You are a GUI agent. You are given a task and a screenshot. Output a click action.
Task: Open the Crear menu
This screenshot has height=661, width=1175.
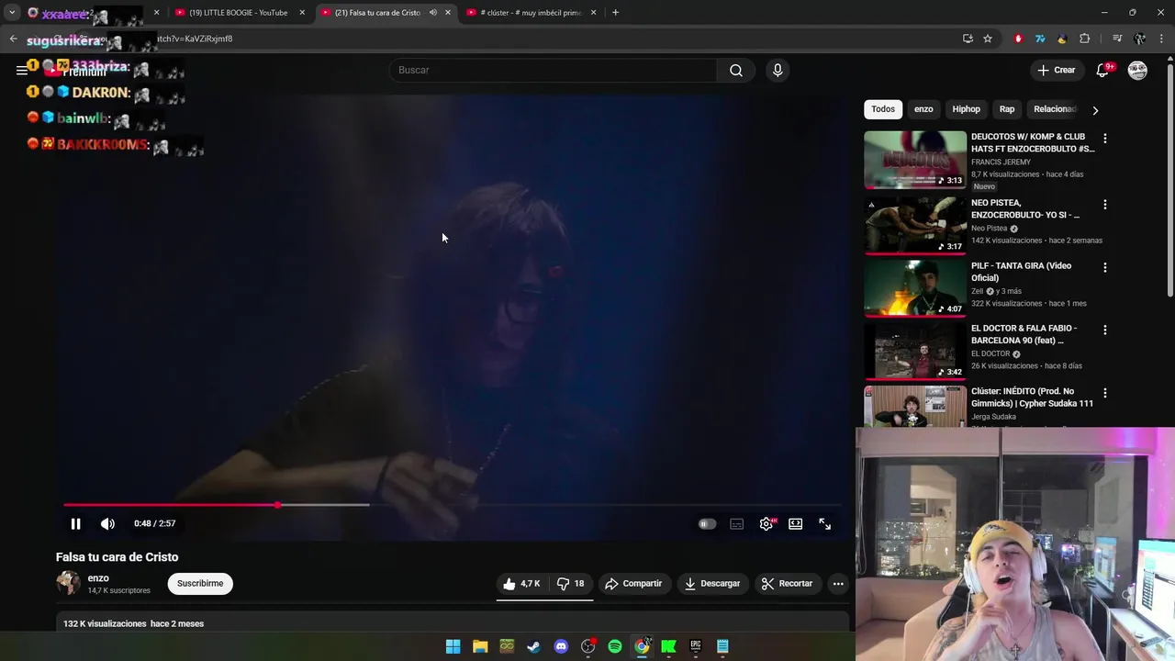tap(1056, 70)
